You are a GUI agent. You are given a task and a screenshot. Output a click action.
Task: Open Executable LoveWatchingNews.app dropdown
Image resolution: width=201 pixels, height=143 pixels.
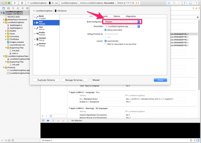[x=122, y=26]
